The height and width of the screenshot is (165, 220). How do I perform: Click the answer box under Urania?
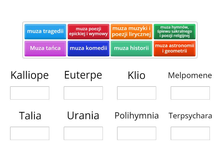point(83,133)
